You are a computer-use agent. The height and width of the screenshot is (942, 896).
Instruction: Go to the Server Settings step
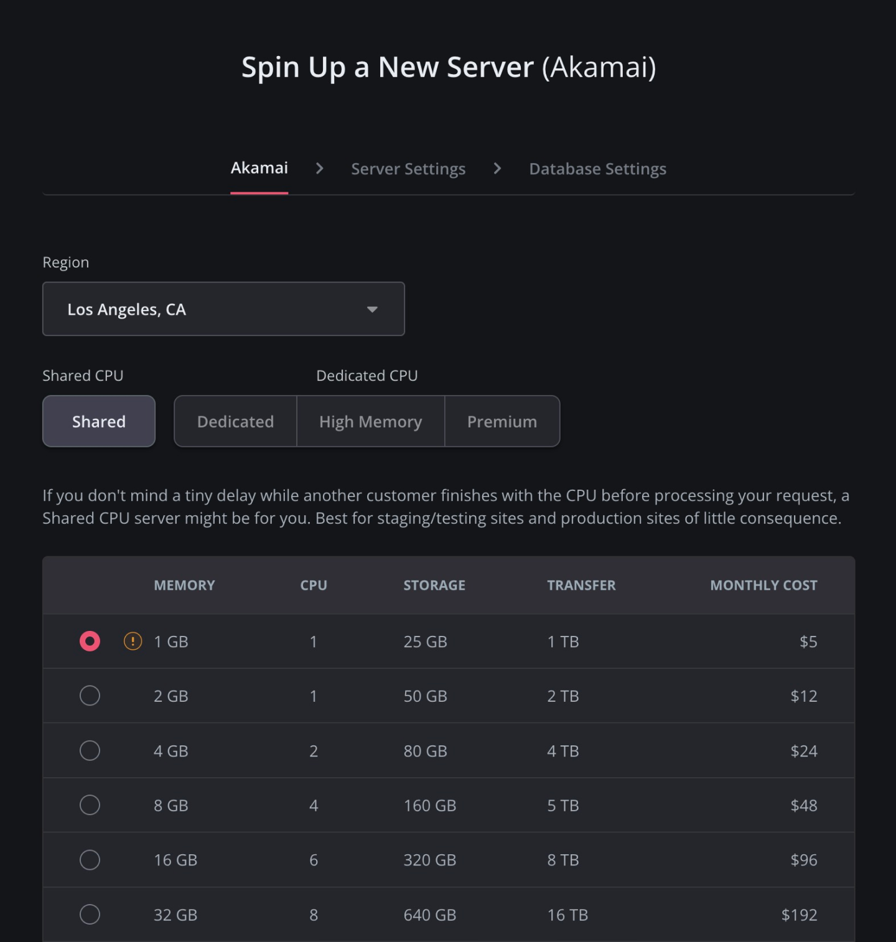point(408,169)
